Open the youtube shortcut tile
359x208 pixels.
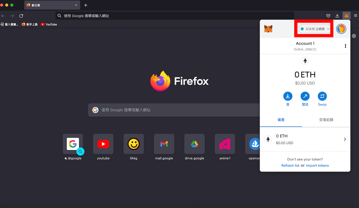click(103, 144)
